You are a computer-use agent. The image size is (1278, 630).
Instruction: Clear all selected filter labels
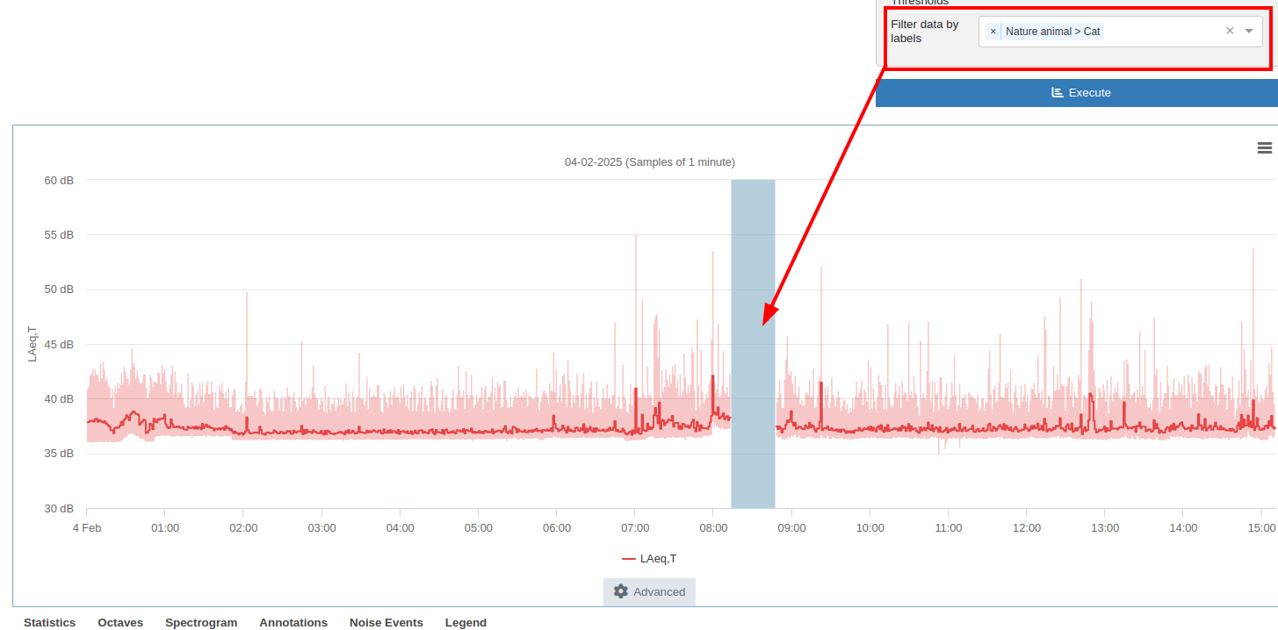[x=1230, y=31]
